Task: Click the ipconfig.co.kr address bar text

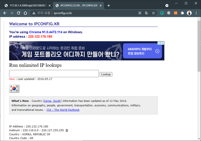Action: tap(63, 13)
